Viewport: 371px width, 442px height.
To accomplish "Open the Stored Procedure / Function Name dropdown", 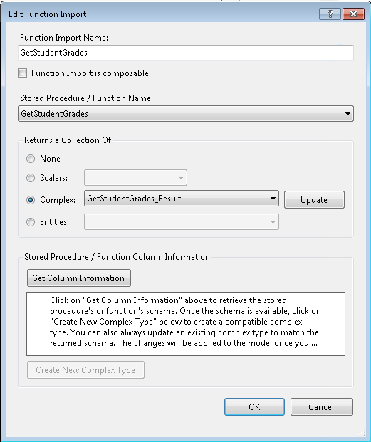I will [186, 114].
